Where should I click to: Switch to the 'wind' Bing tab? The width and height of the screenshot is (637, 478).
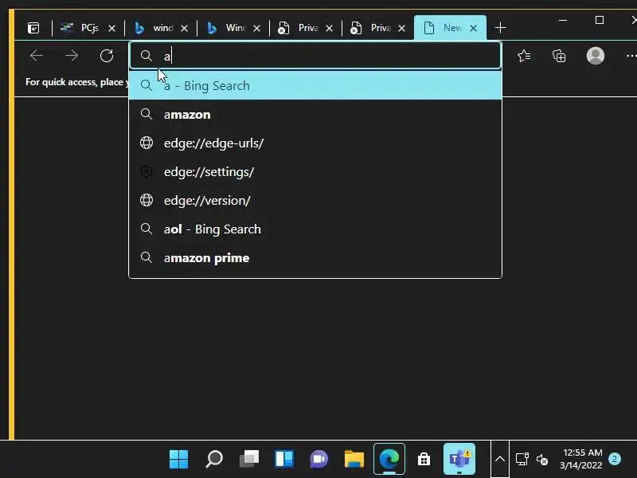(x=161, y=28)
